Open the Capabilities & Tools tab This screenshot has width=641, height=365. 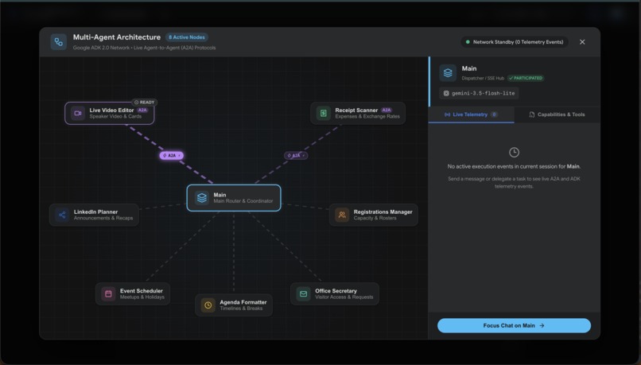(557, 115)
